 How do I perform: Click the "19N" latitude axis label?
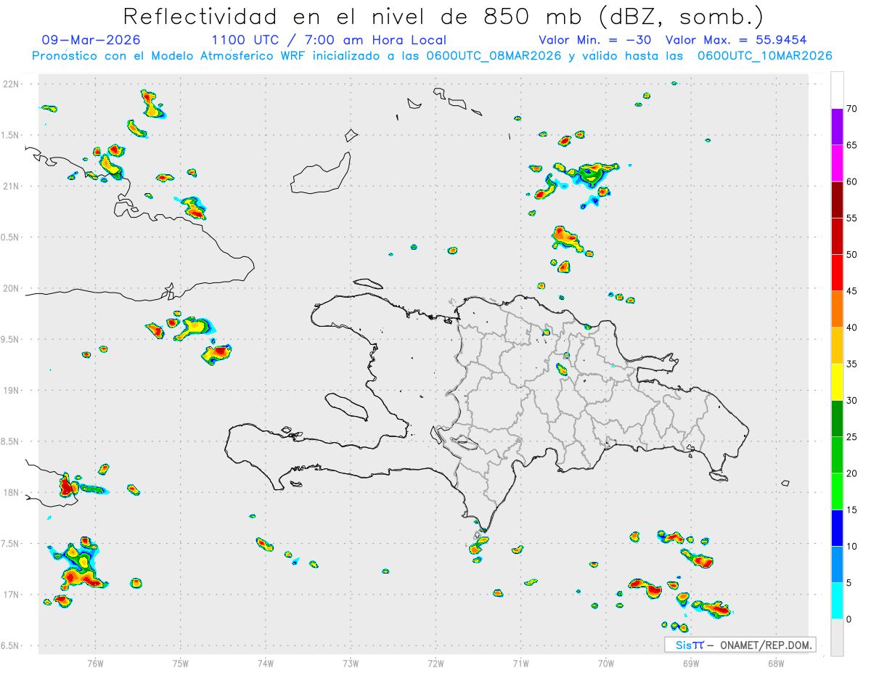(x=12, y=390)
